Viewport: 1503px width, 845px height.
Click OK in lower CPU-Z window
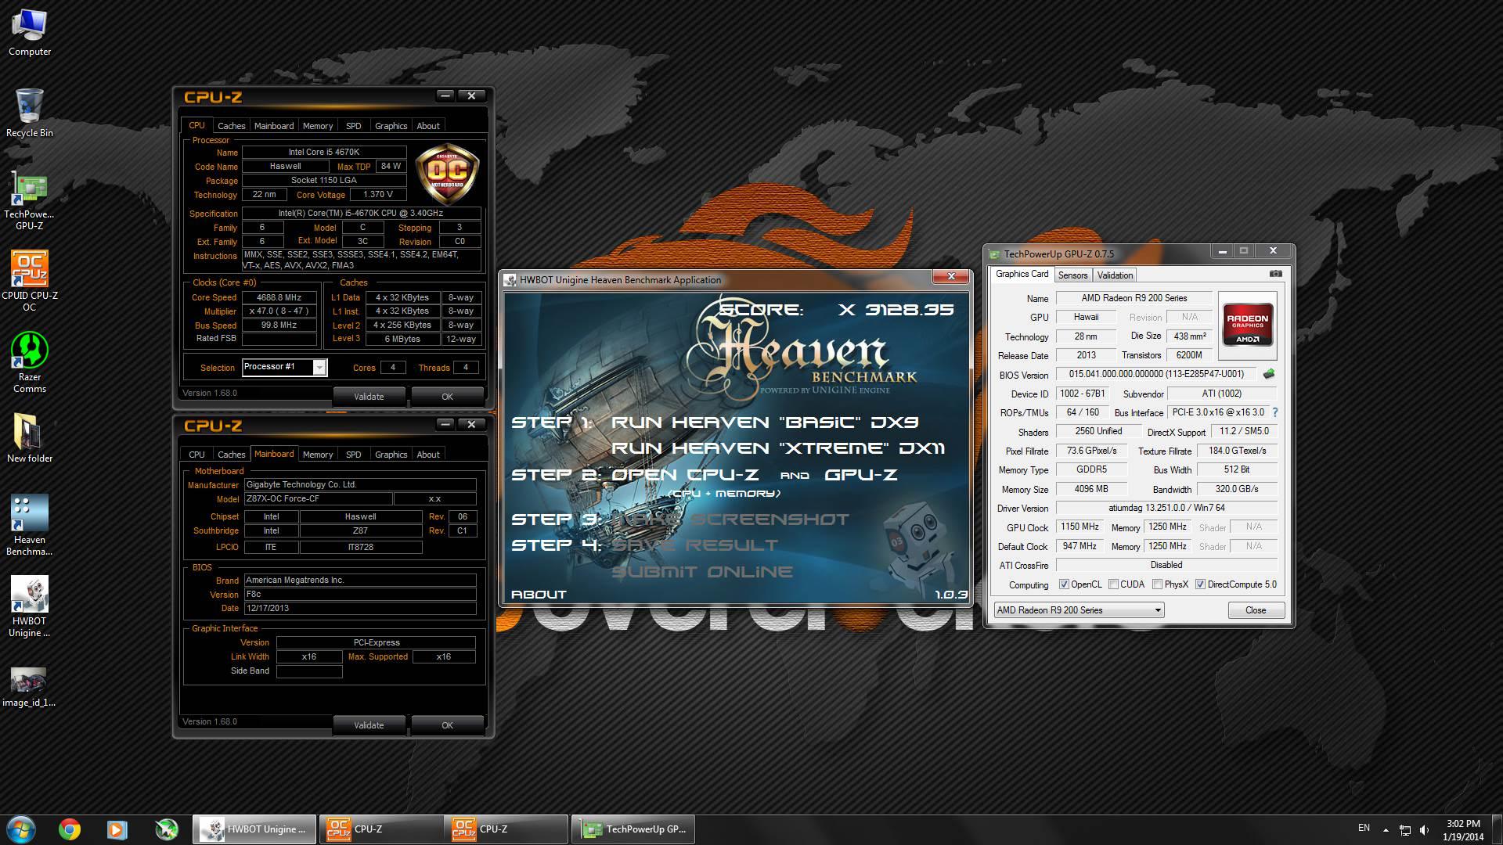click(447, 725)
